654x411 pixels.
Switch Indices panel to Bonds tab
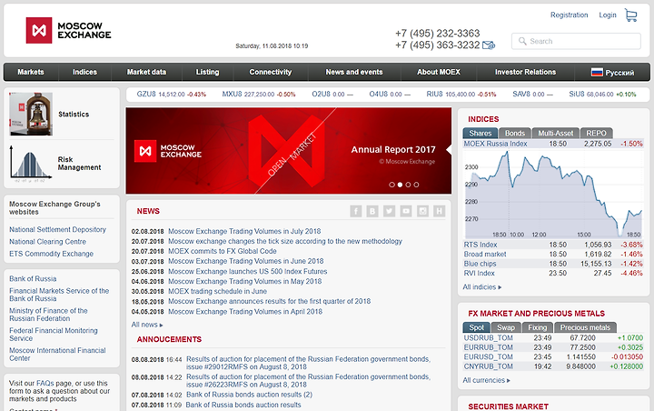[x=515, y=134]
